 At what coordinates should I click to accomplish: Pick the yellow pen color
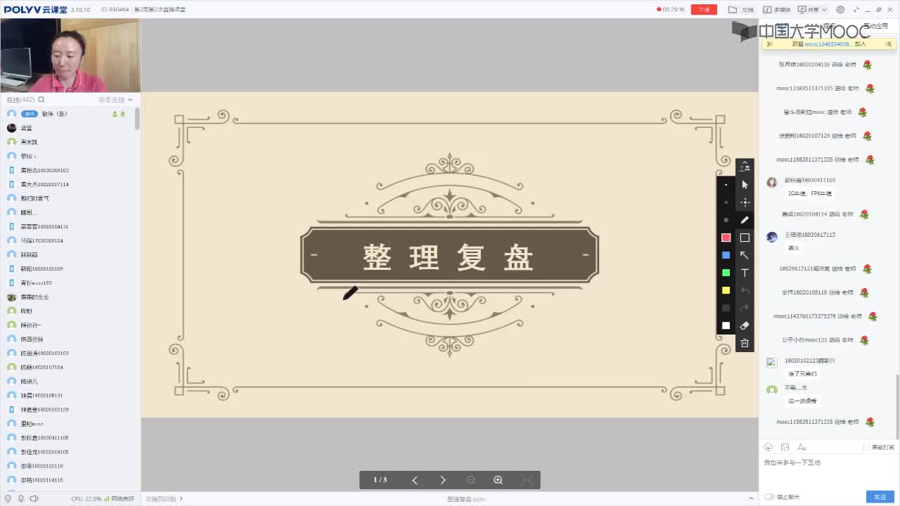tap(726, 290)
